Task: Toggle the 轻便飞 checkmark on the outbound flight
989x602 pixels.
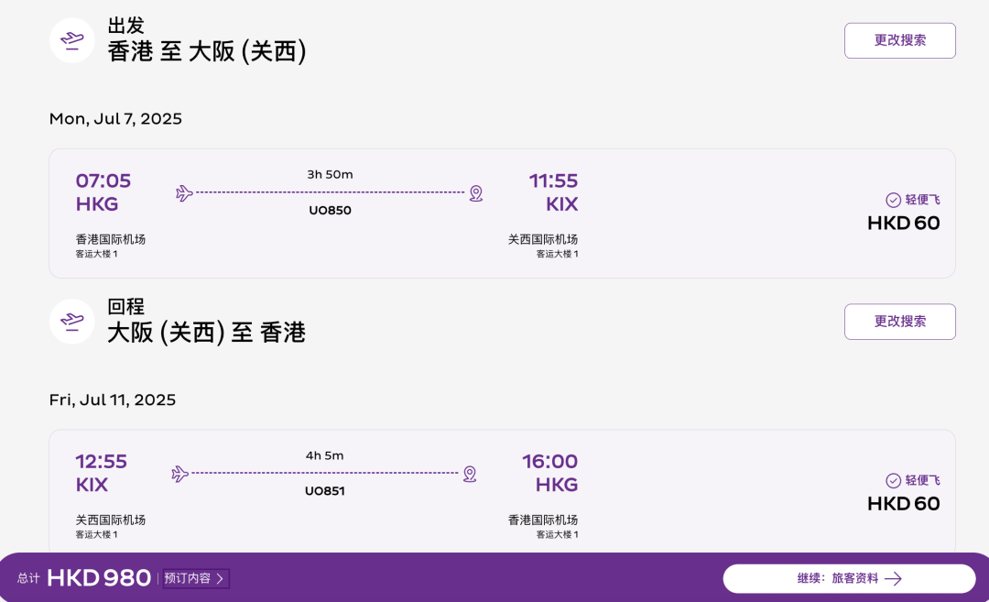Action: coord(893,200)
